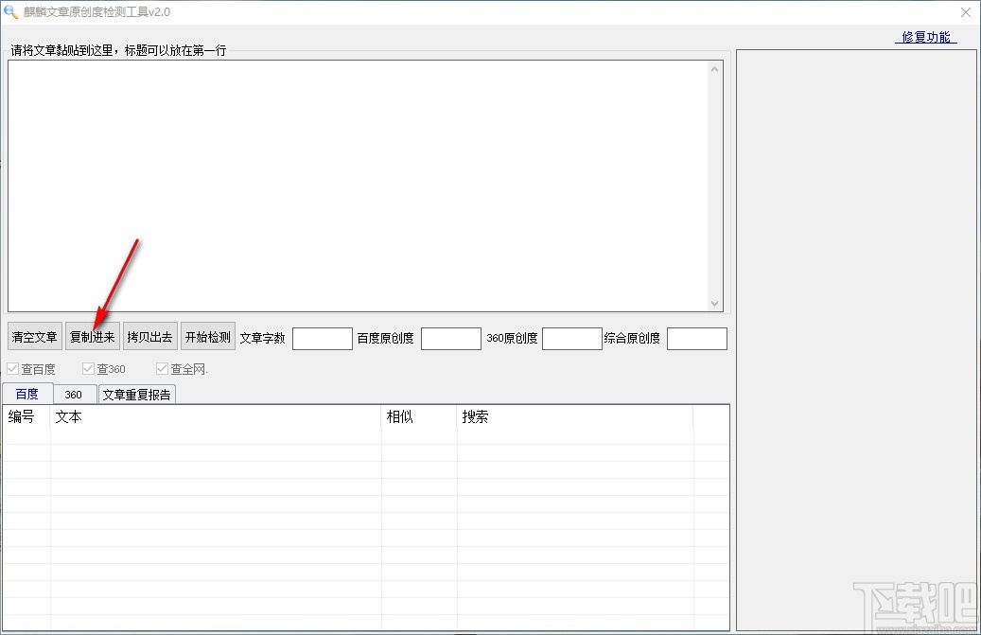Click the 综合原创度 input field

coord(697,339)
